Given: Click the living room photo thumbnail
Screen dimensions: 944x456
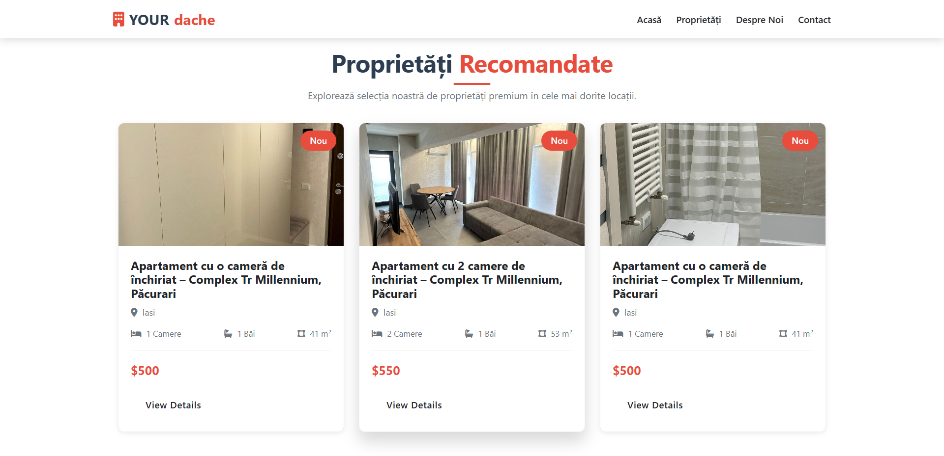Looking at the screenshot, I should click(472, 185).
